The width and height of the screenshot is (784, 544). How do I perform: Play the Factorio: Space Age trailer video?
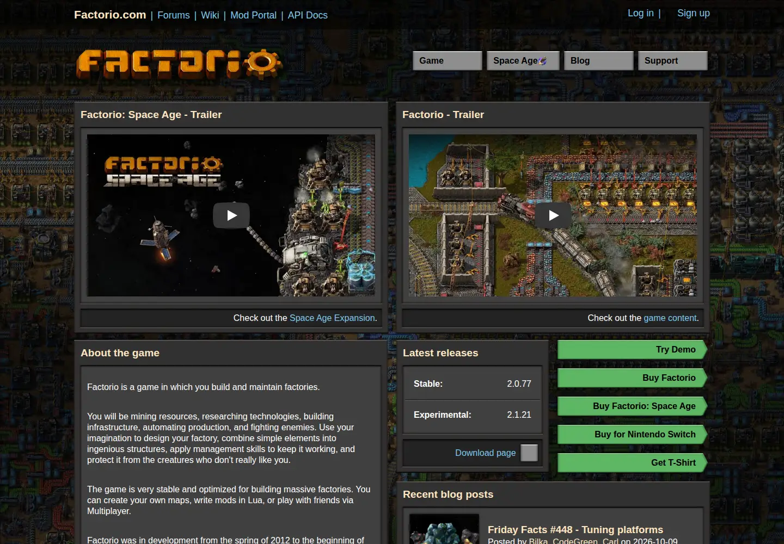pyautogui.click(x=231, y=215)
